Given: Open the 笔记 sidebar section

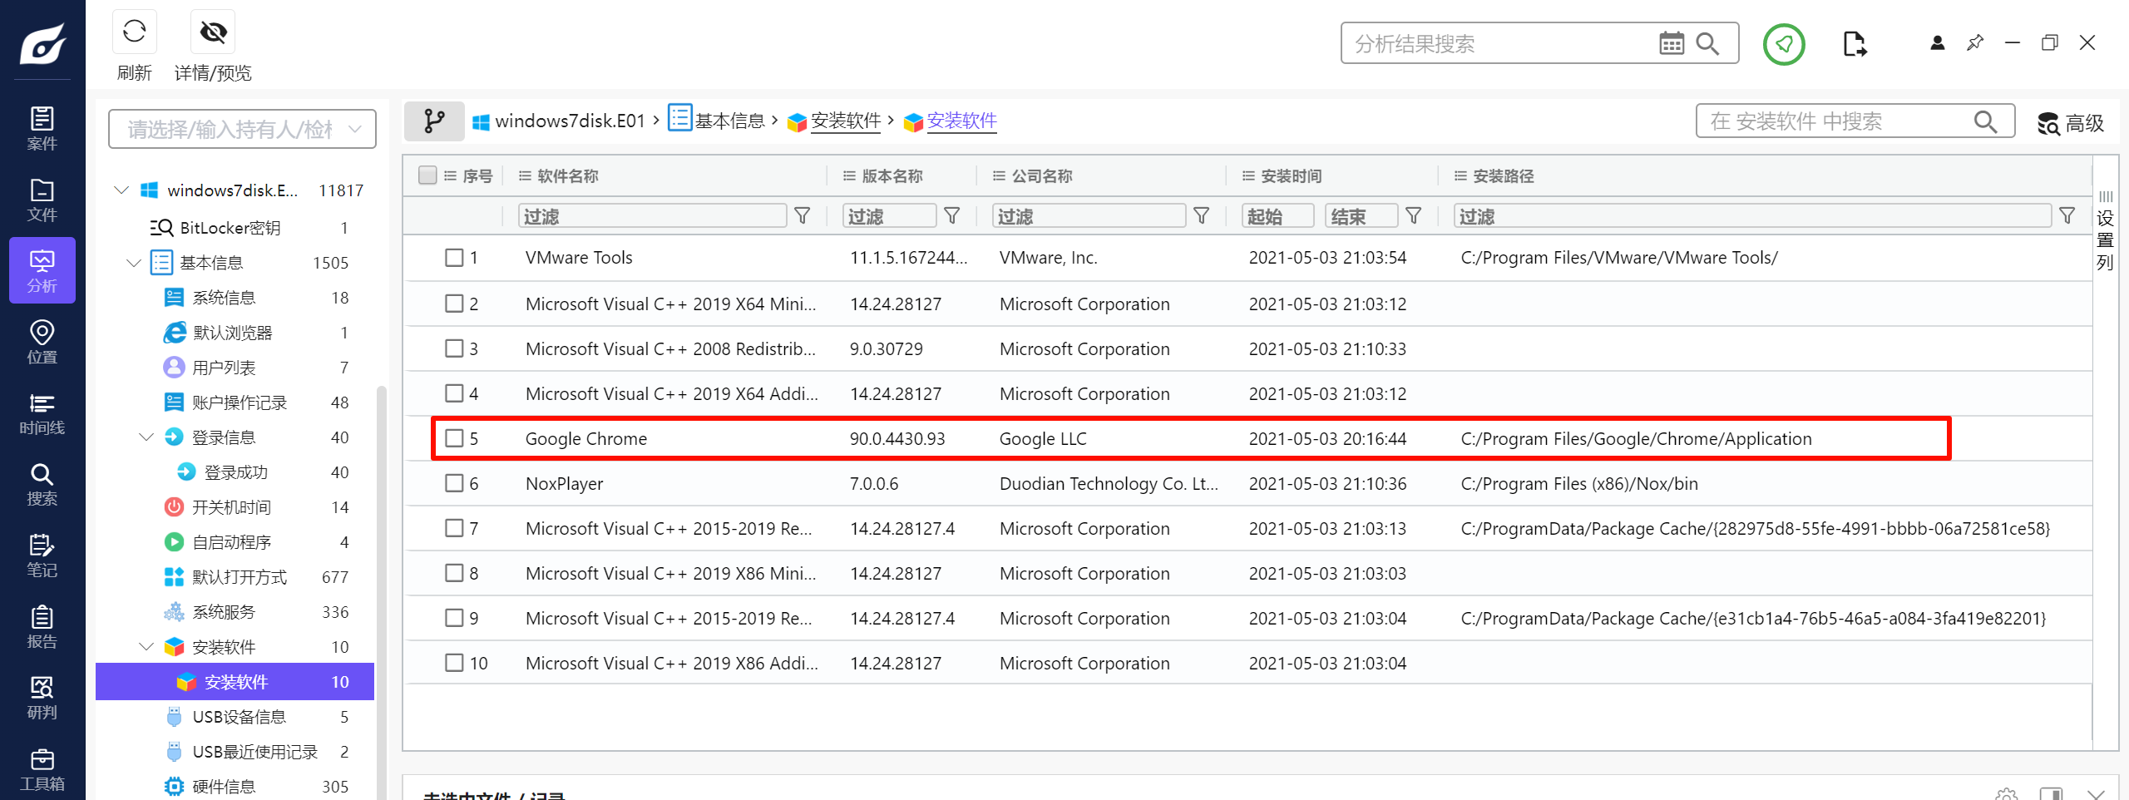Looking at the screenshot, I should [42, 556].
